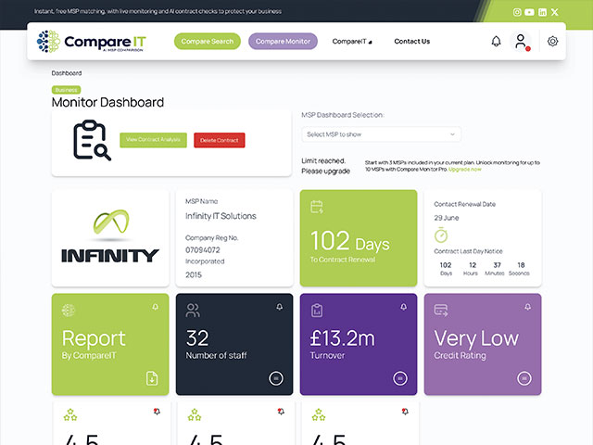Go to Compare Monitor tab

[x=283, y=41]
